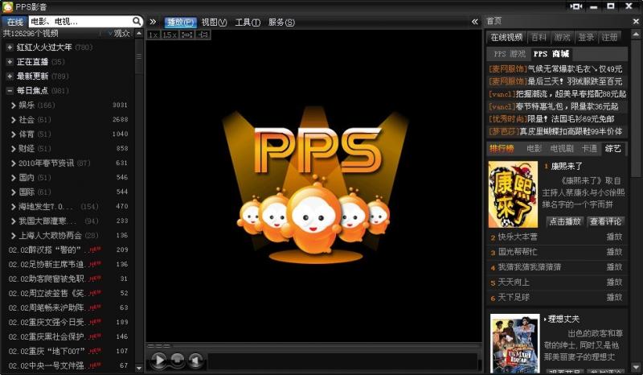Click the 理想丈夫 poster thumbnail
This screenshot has width=643, height=375.
[515, 344]
